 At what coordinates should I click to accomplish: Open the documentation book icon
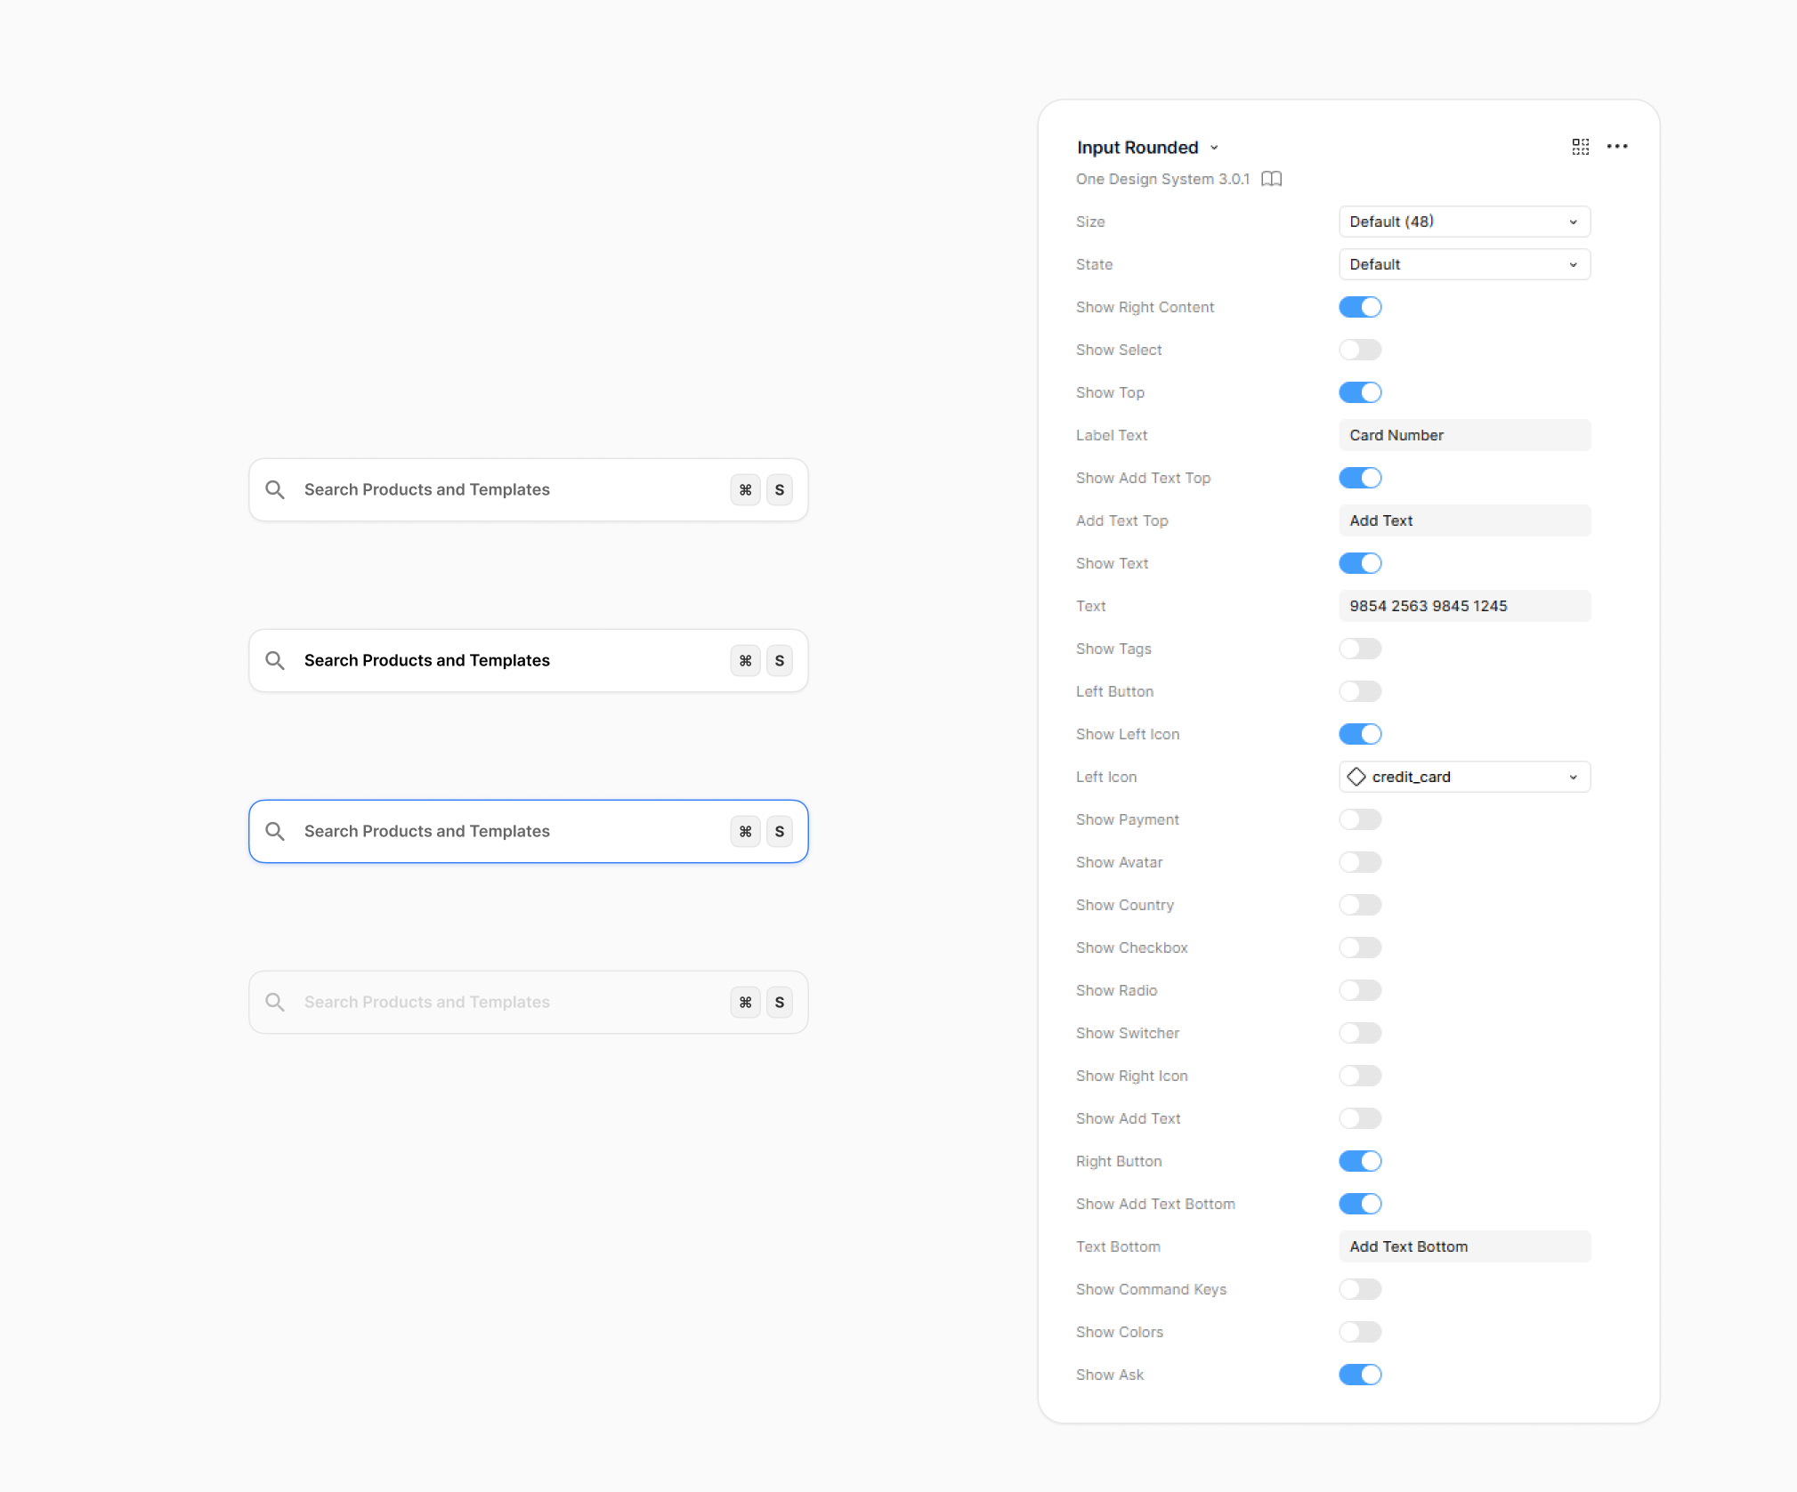(x=1271, y=179)
